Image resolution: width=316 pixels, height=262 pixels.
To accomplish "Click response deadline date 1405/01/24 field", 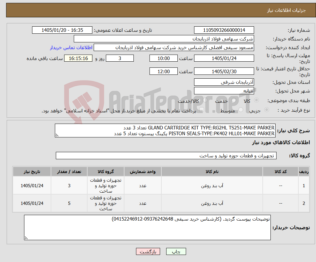I will click(224, 58).
